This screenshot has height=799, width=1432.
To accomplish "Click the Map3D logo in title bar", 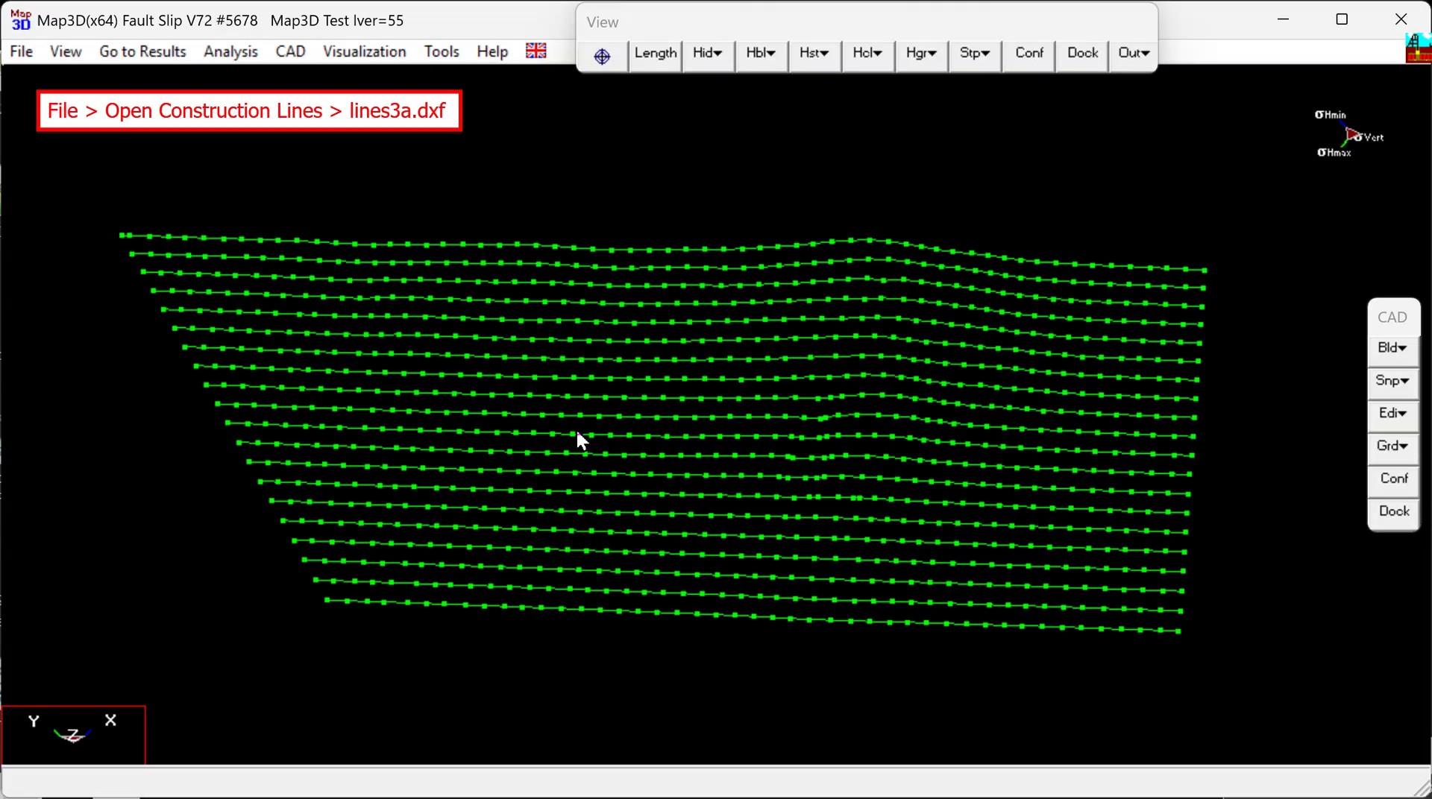I will 20,20.
